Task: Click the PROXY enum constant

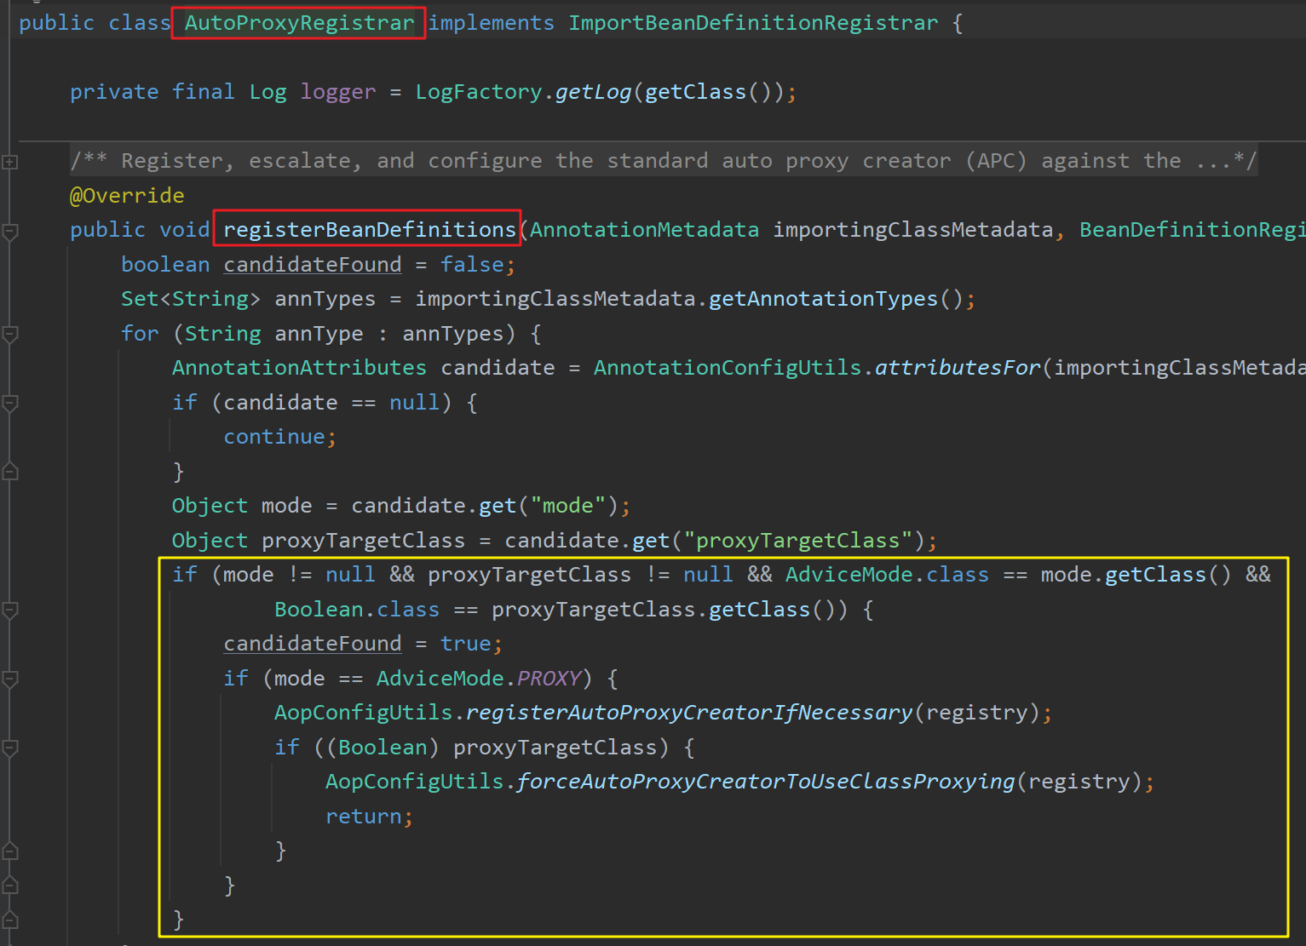Action: [549, 679]
